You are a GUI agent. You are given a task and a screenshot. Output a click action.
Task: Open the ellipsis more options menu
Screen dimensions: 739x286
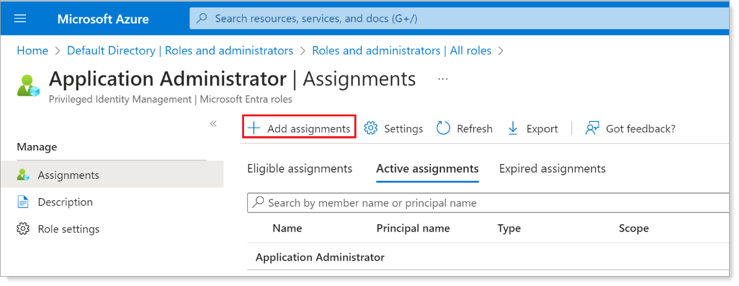coord(442,79)
